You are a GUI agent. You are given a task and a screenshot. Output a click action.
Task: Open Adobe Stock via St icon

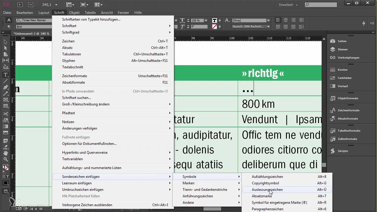click(31, 4)
